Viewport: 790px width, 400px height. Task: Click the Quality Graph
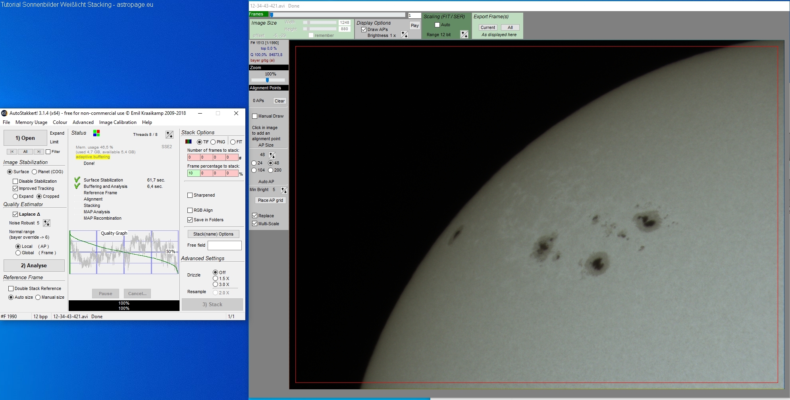[x=124, y=252]
